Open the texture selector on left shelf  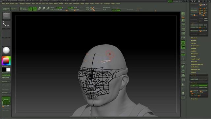point(6,42)
